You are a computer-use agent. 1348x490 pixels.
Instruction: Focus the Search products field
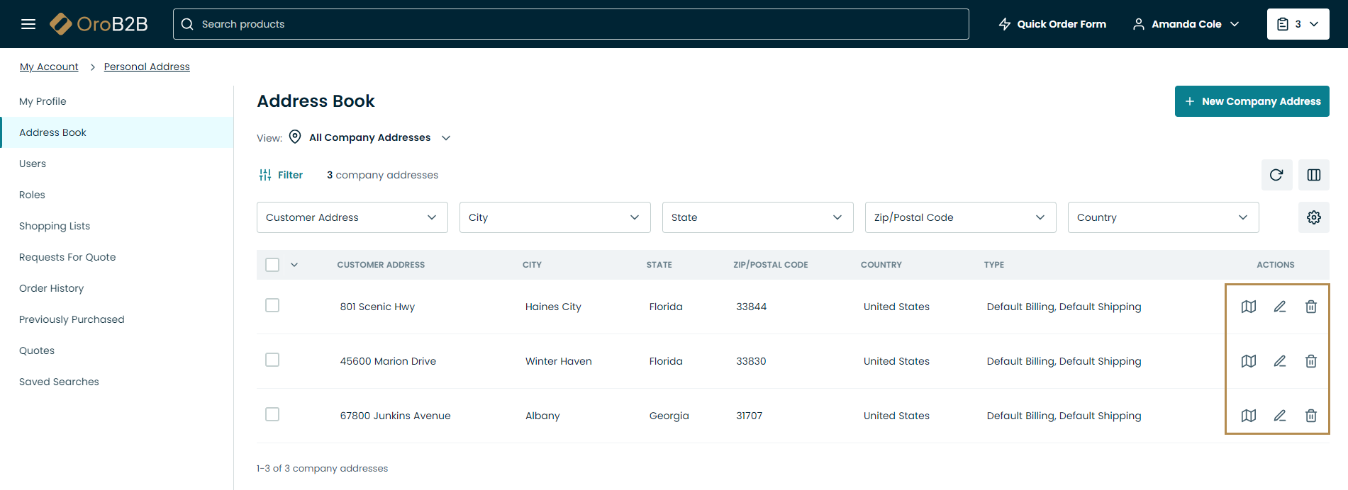click(x=571, y=24)
